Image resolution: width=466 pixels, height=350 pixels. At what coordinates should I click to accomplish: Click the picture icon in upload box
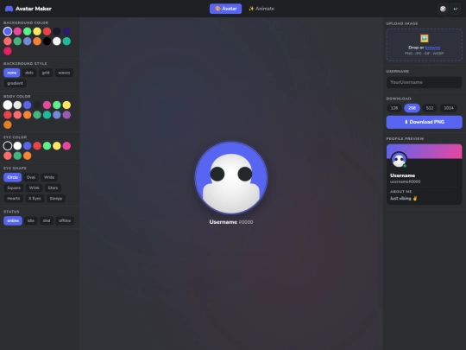pos(424,38)
